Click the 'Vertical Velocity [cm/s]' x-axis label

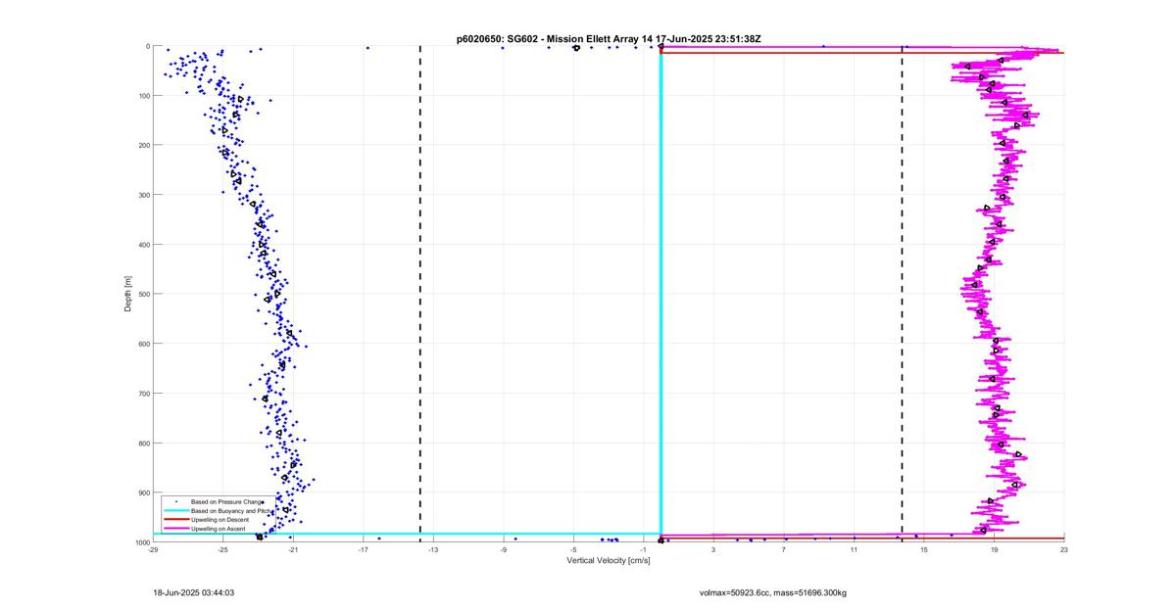click(609, 561)
